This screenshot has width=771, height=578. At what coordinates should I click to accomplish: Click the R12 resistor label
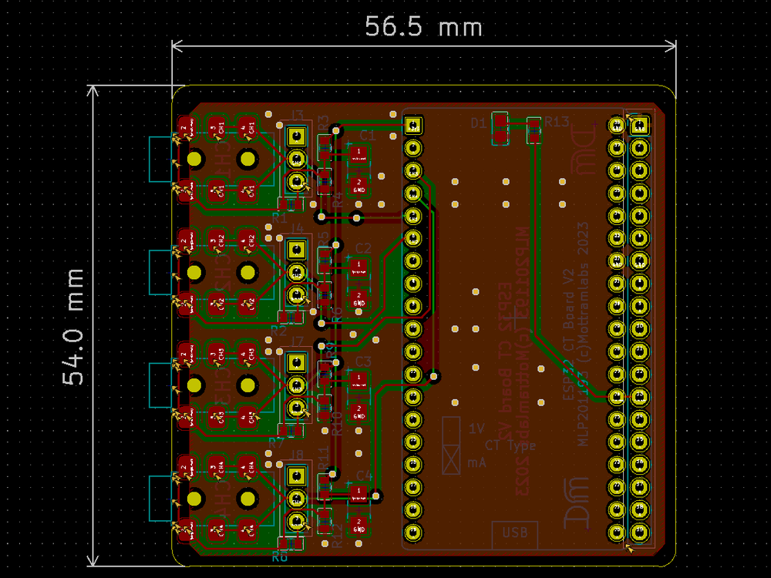337,536
